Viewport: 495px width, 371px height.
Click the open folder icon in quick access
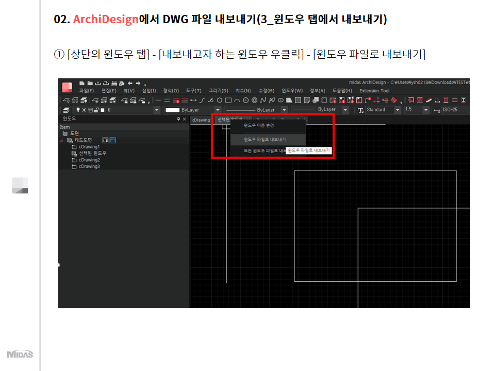(90, 83)
